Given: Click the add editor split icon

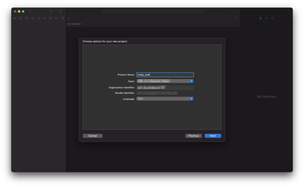Looking at the screenshot, I should [x=237, y=18].
